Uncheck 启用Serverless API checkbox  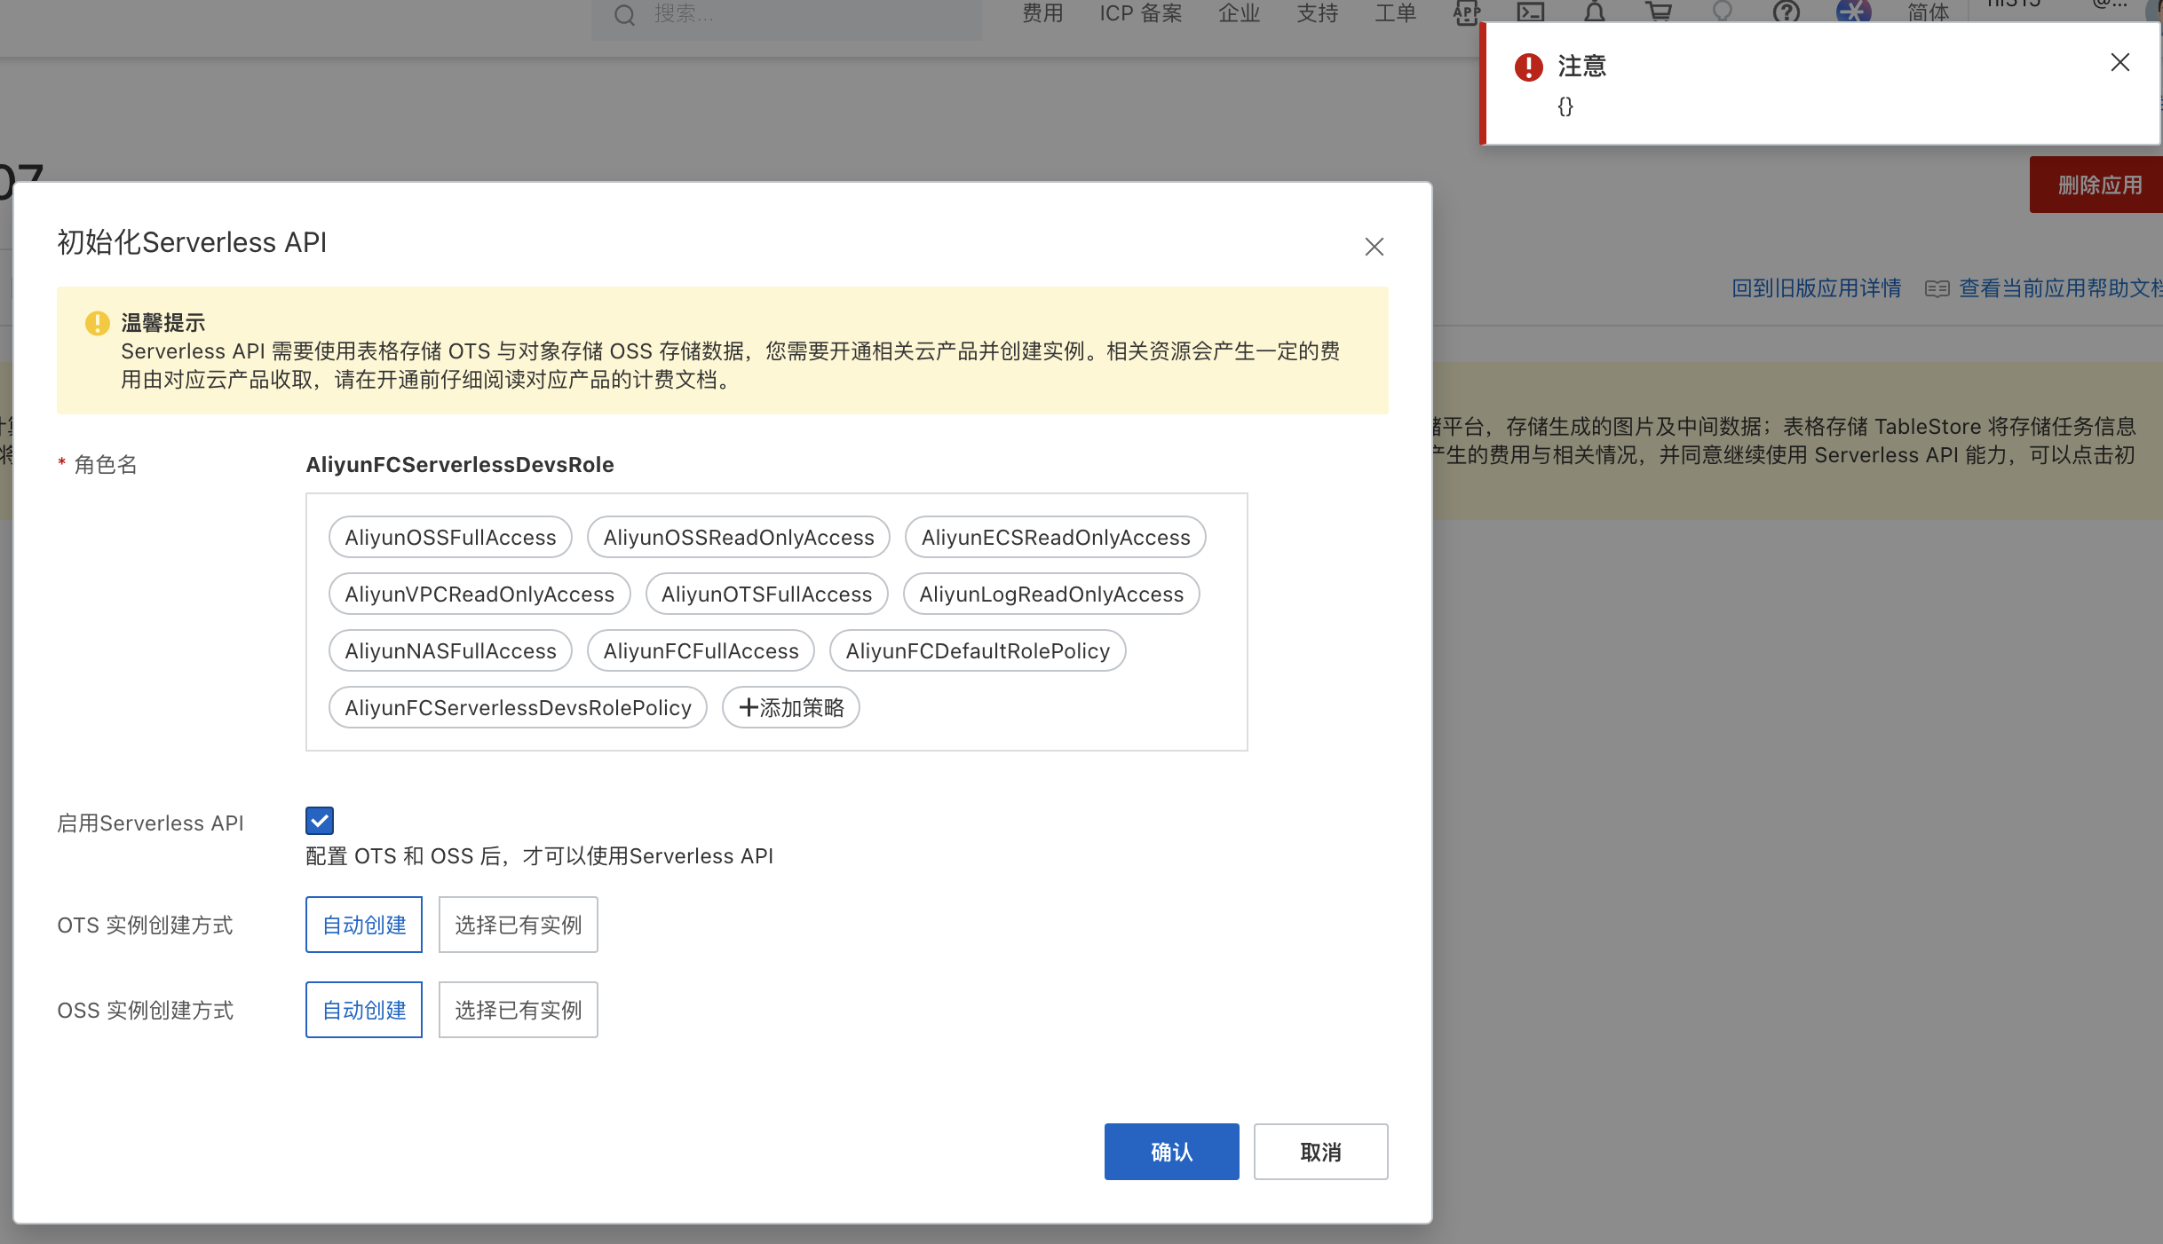(x=320, y=821)
